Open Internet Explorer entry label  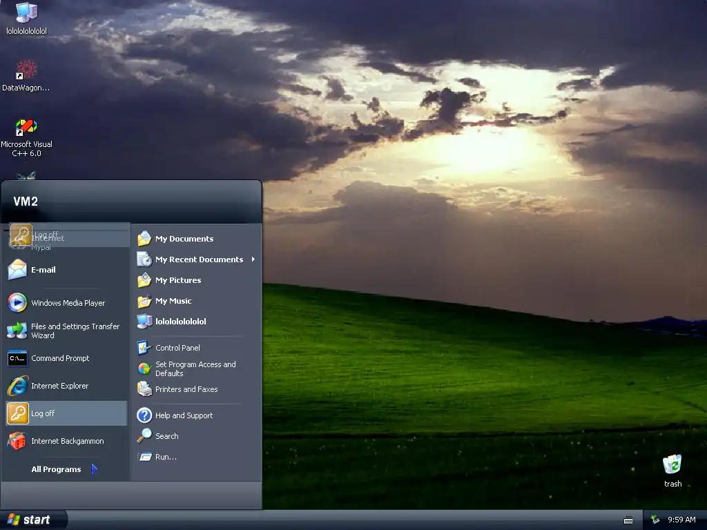pyautogui.click(x=59, y=386)
